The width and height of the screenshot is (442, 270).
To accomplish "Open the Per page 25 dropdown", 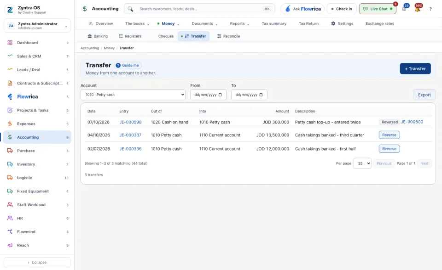I will click(x=362, y=163).
